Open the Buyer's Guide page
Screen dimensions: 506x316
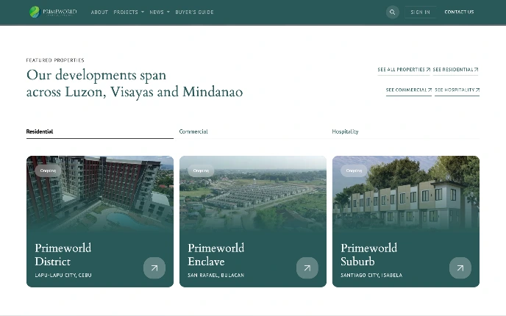pos(194,12)
